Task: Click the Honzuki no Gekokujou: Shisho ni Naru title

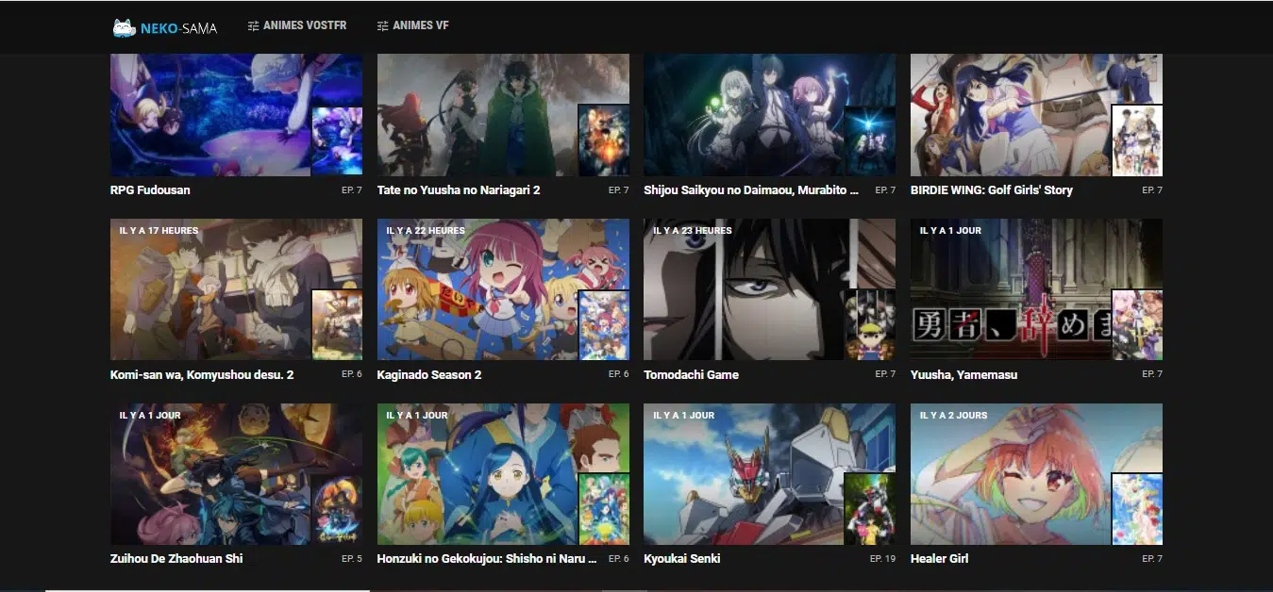Action: coord(487,559)
